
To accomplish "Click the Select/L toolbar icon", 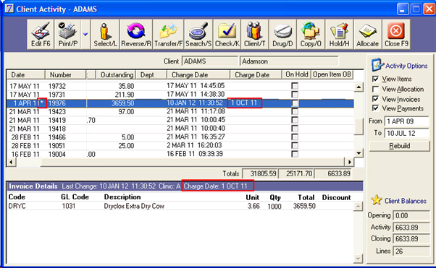I will (105, 35).
